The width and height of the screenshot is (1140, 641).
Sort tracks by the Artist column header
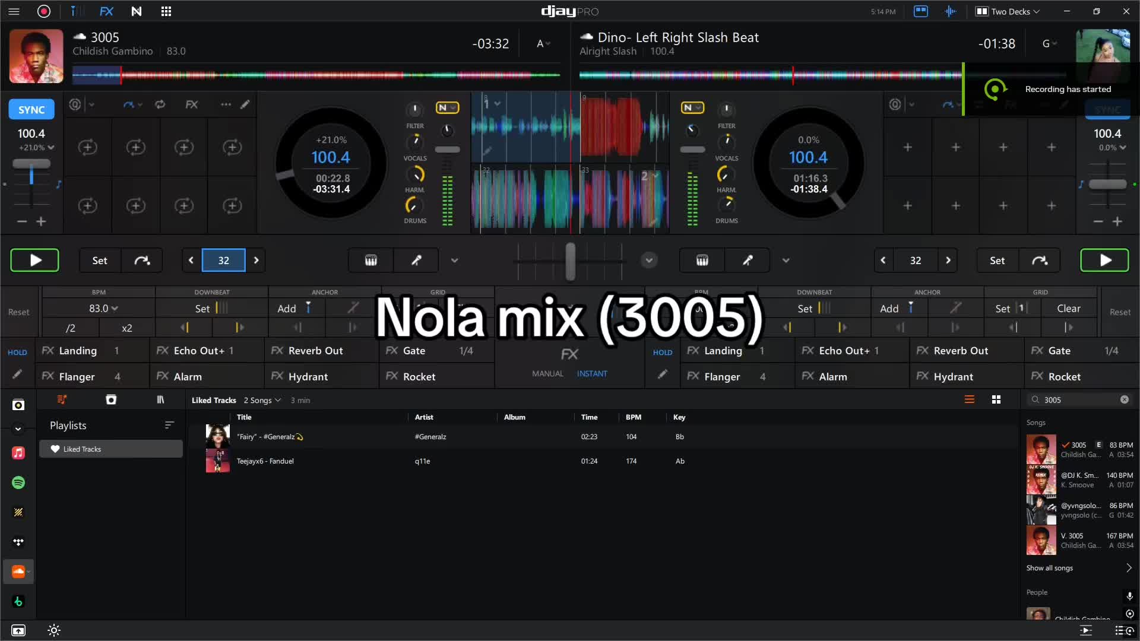[x=424, y=417]
